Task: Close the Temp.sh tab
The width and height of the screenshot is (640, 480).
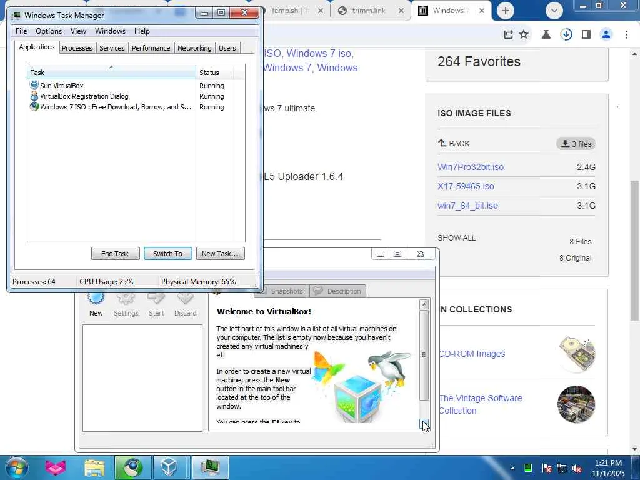Action: click(x=321, y=11)
